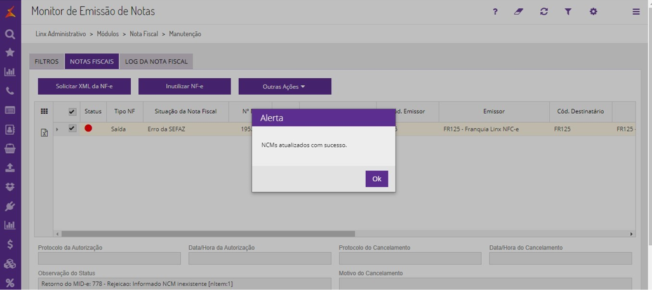Viewport: 652px width, 291px height.
Task: Open the Outras Ações dropdown
Action: click(285, 86)
